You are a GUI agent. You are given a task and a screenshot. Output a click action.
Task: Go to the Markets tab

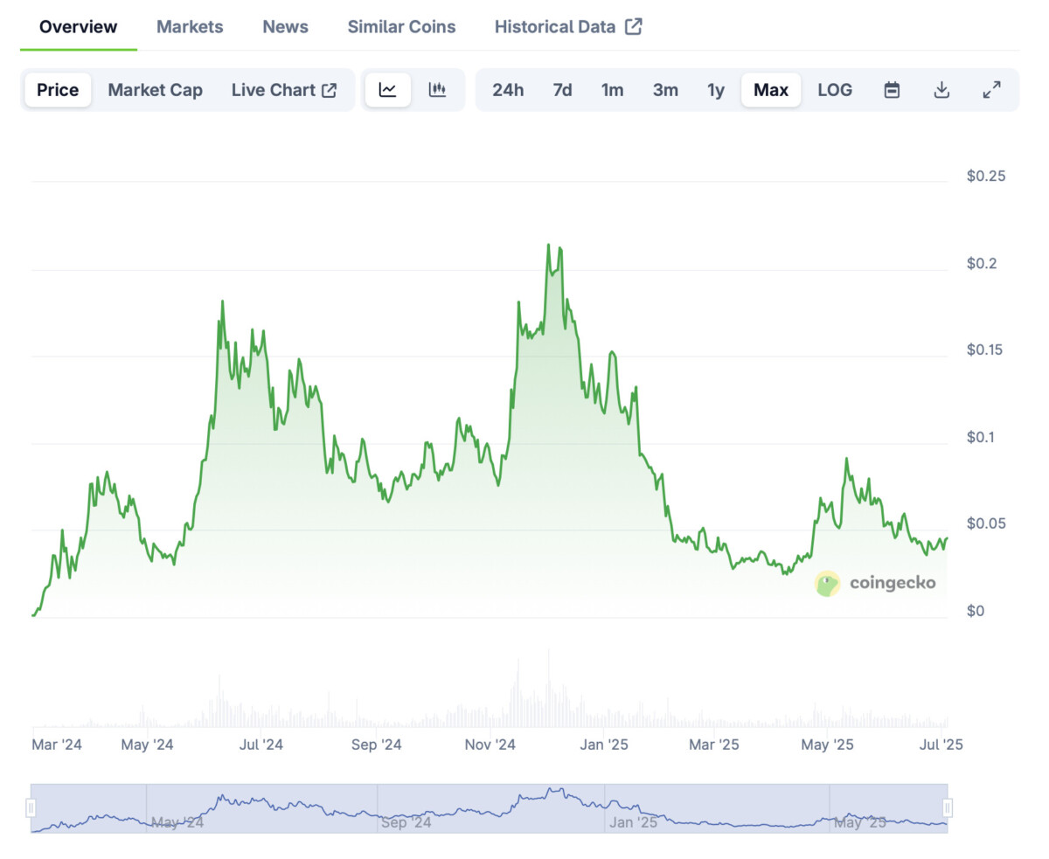(190, 26)
